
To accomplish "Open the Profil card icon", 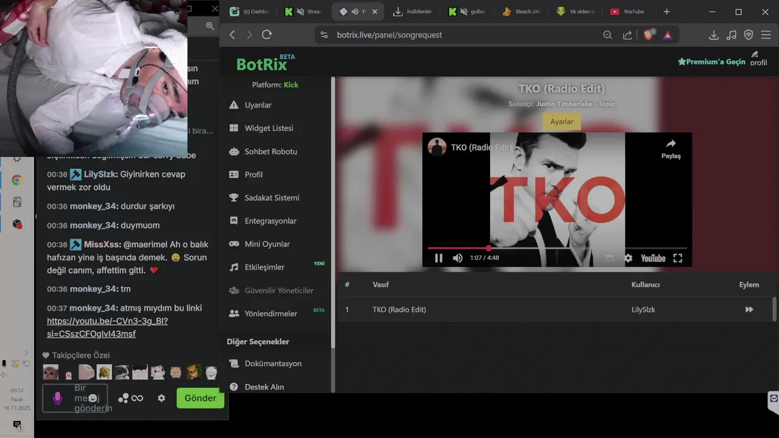I will coord(234,175).
